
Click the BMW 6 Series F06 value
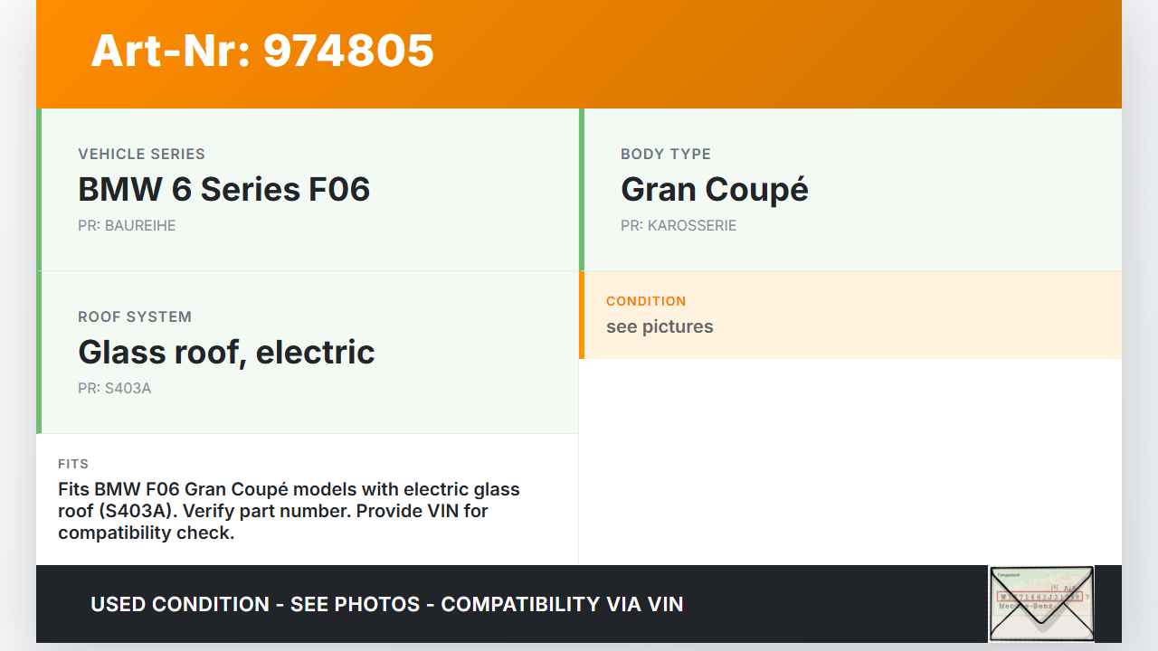(x=223, y=189)
